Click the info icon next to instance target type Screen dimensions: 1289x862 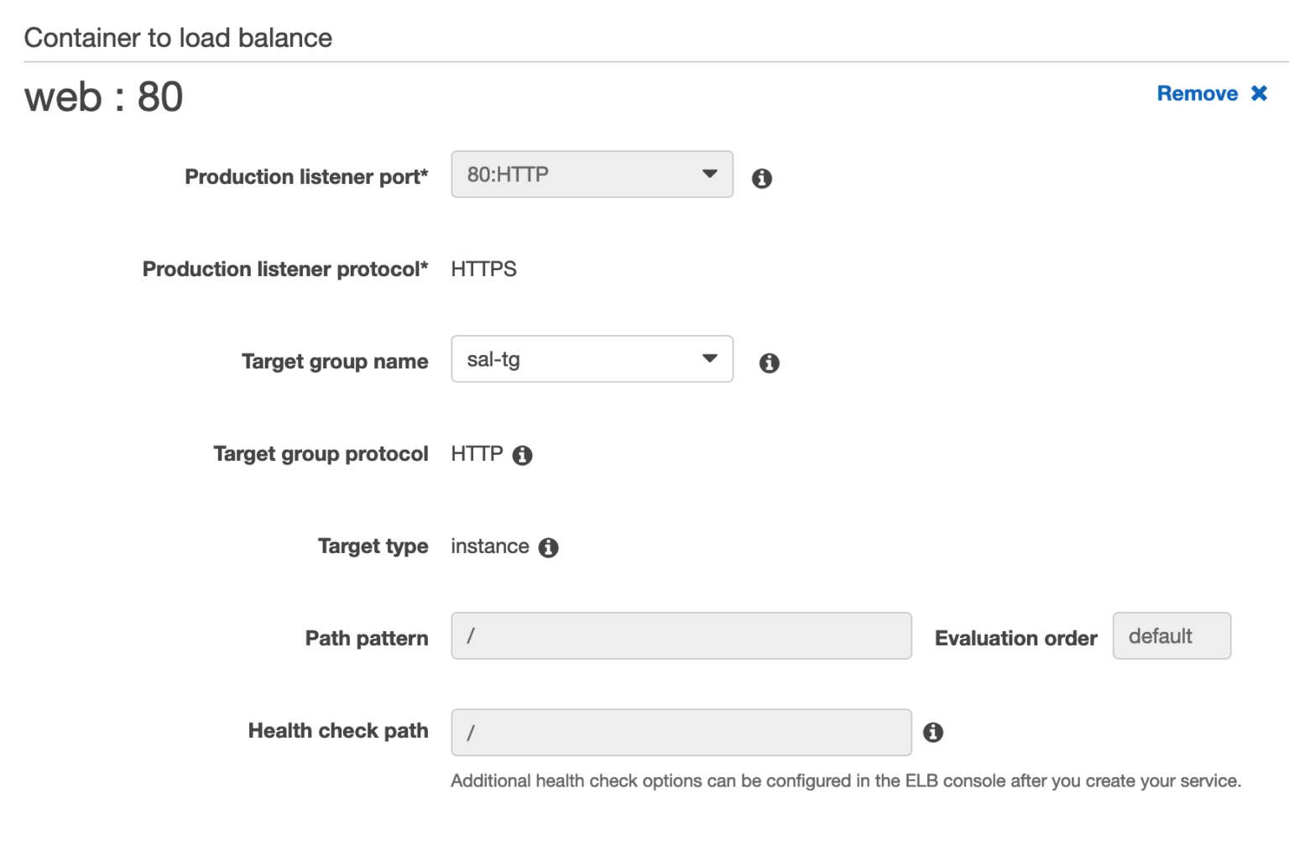pos(550,546)
